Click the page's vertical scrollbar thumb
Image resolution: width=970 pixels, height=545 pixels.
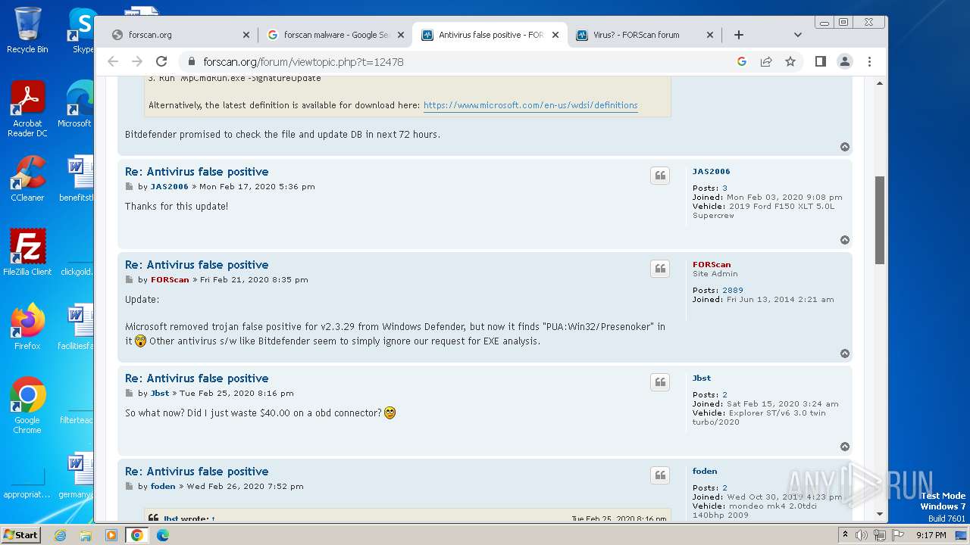click(879, 220)
